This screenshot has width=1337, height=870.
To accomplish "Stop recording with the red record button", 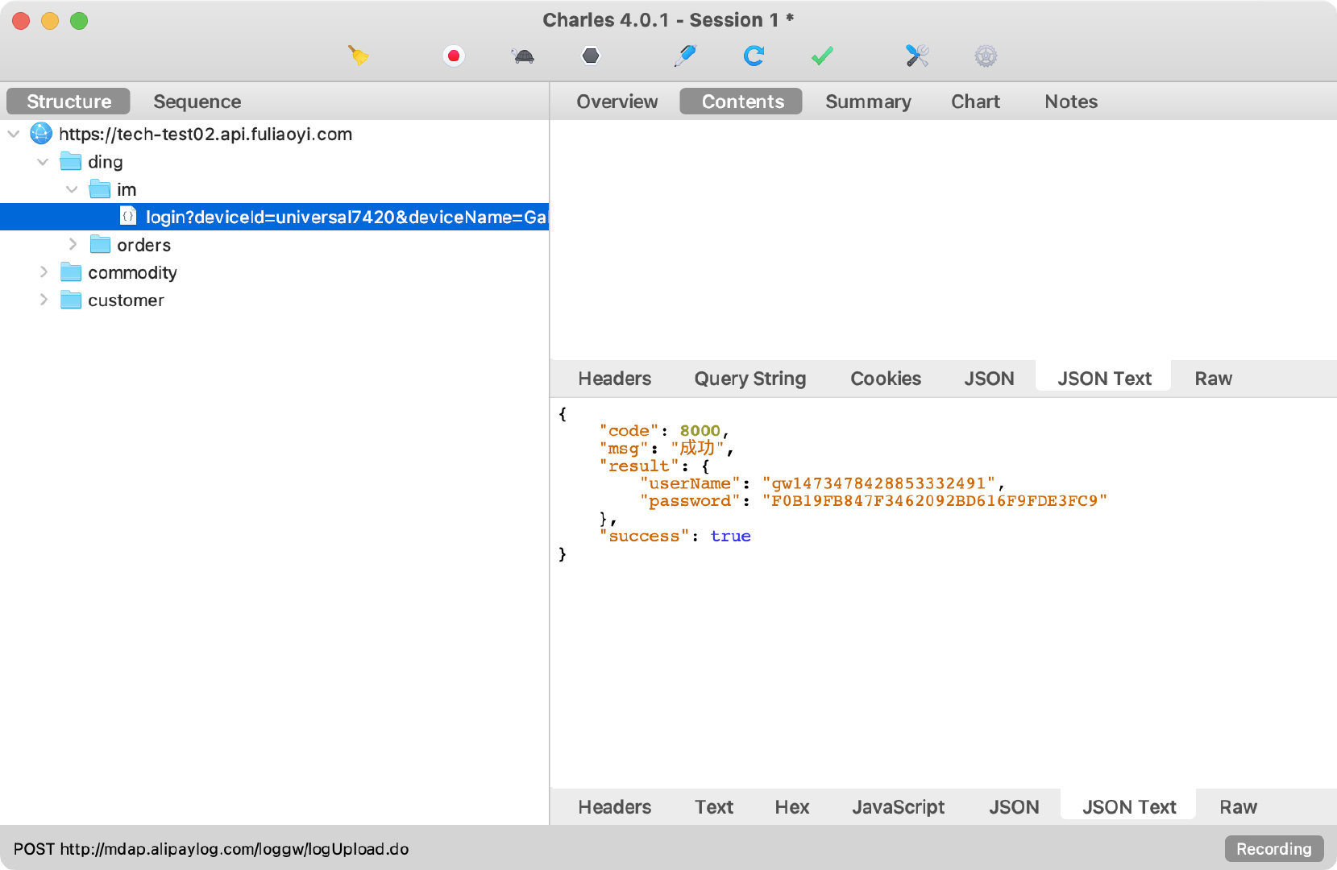I will 454,56.
